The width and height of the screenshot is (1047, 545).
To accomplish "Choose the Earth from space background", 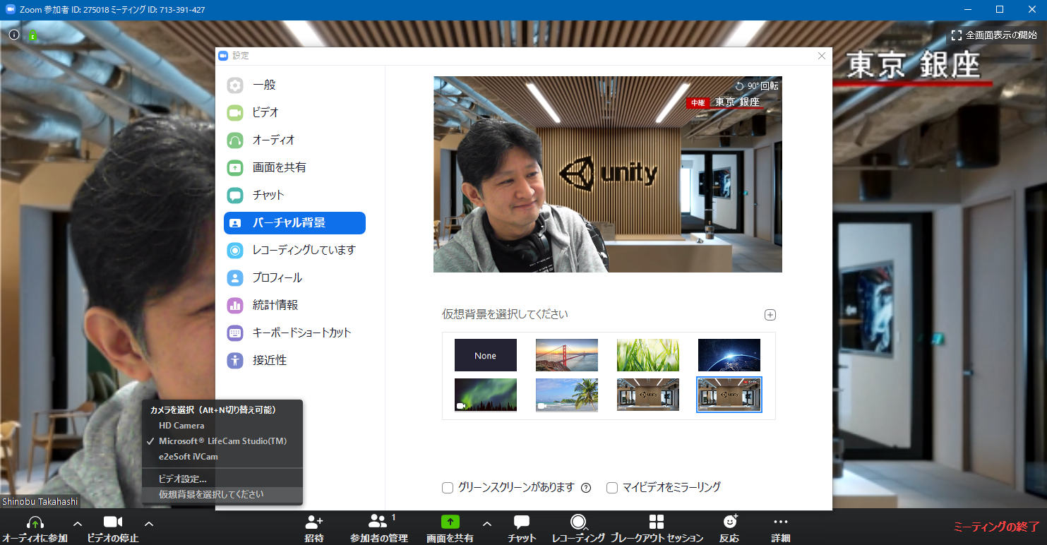I will [729, 355].
